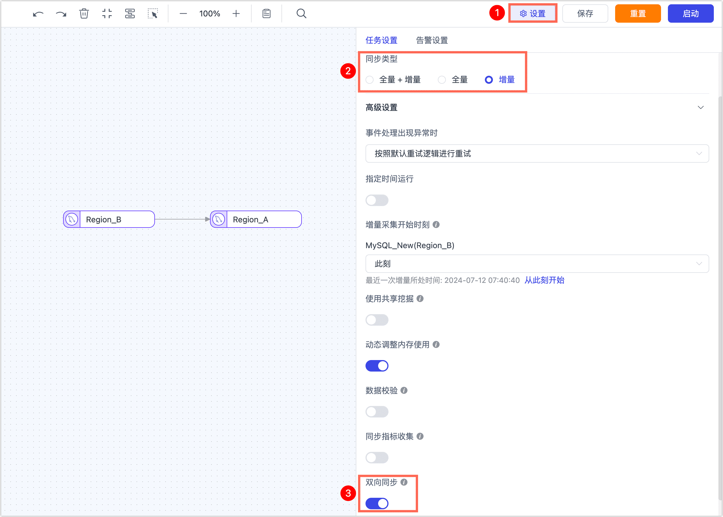The image size is (723, 517).
Task: Click the 启动 button to start the task
Action: (x=691, y=13)
